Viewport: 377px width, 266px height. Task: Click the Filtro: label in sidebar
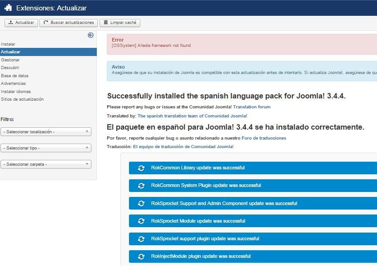point(7,119)
